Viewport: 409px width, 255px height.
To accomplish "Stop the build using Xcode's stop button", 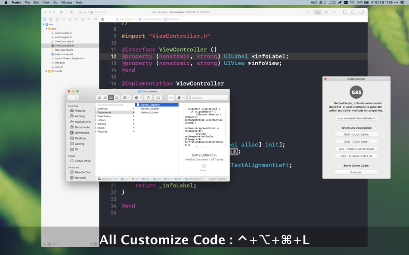I will pos(71,12).
